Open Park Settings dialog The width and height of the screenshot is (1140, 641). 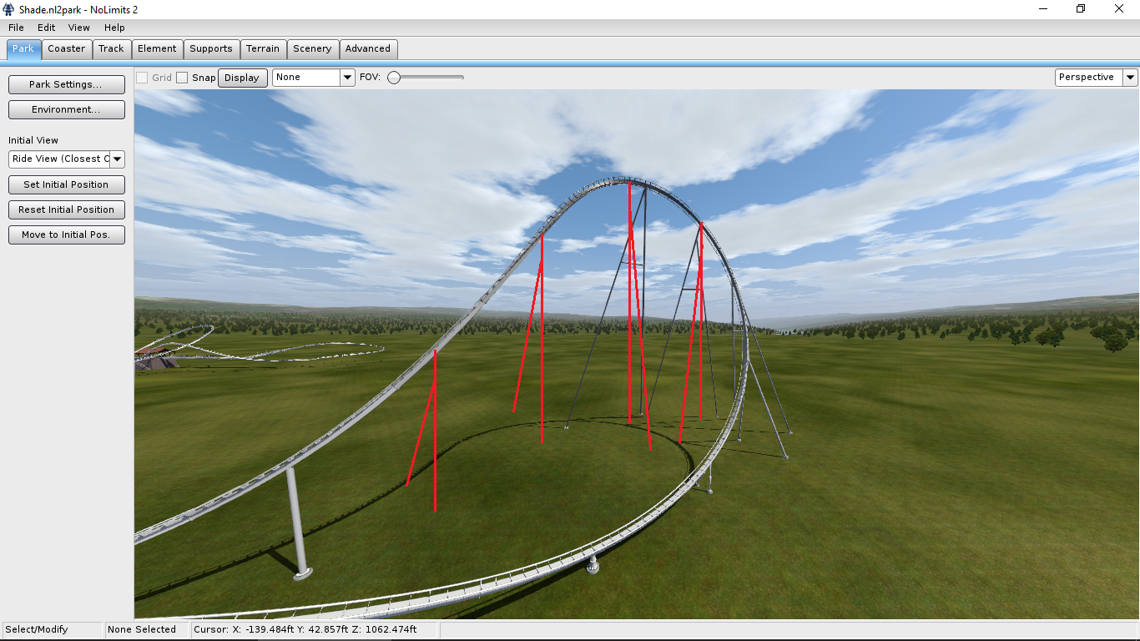point(66,84)
